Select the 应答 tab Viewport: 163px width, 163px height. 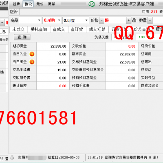14,12
